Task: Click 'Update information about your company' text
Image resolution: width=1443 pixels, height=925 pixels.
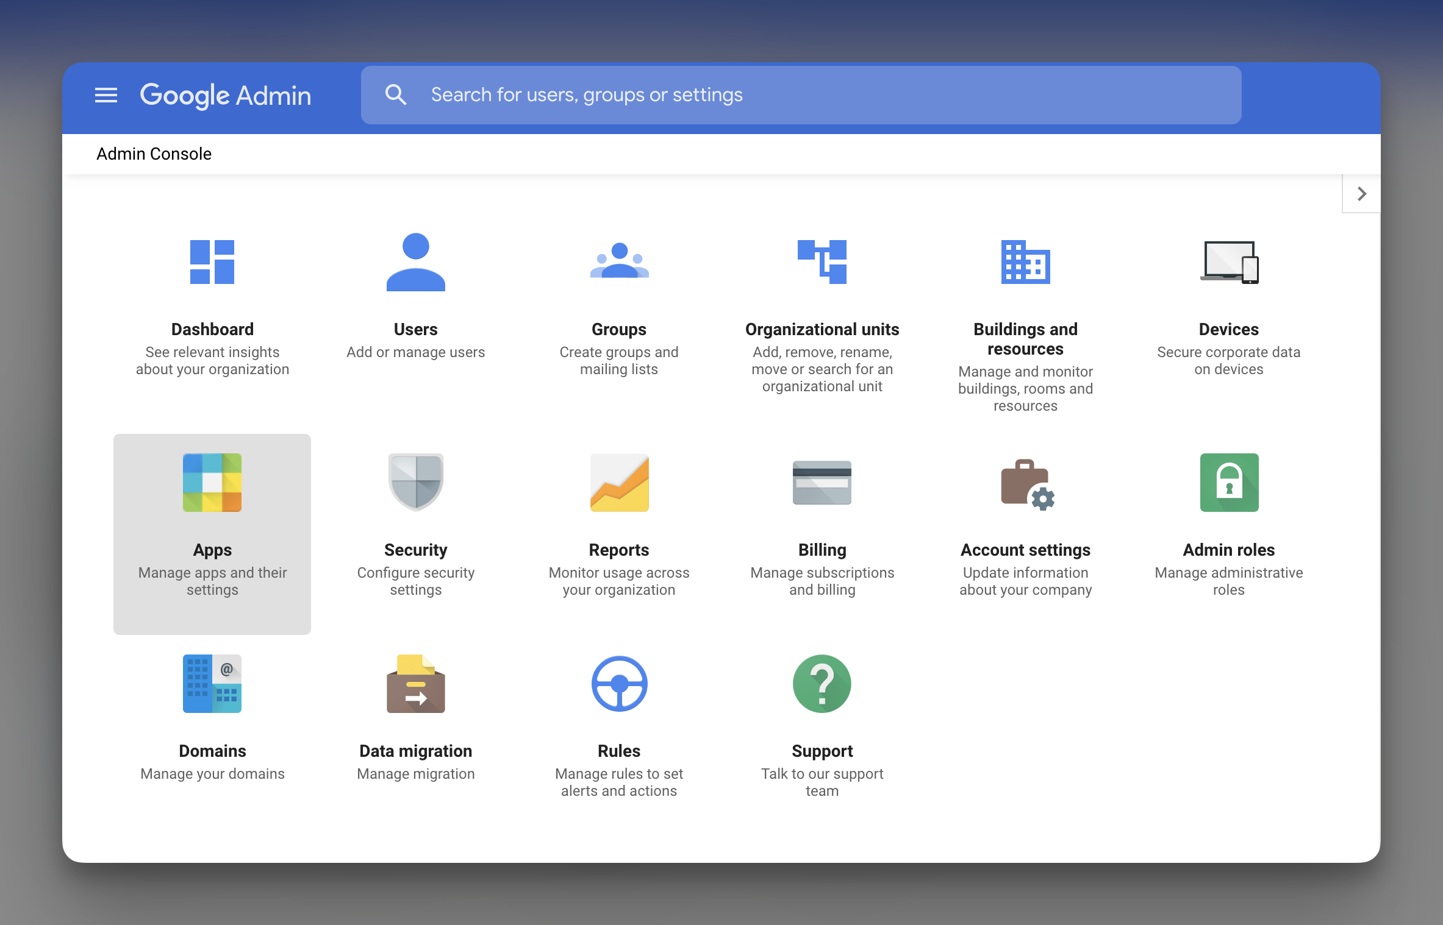Action: click(1026, 581)
